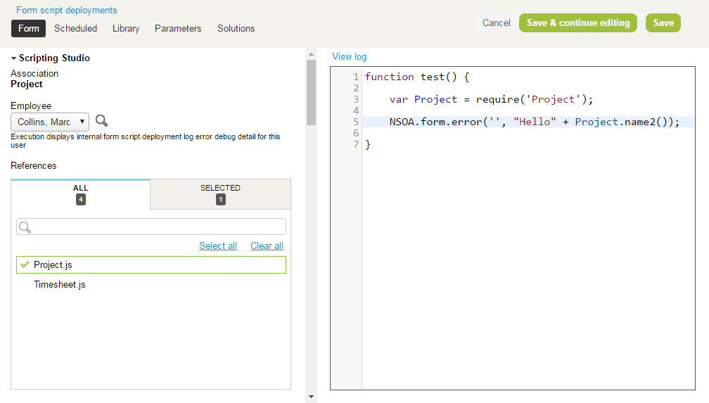Image resolution: width=709 pixels, height=403 pixels.
Task: Select the Form tab
Action: pyautogui.click(x=28, y=29)
